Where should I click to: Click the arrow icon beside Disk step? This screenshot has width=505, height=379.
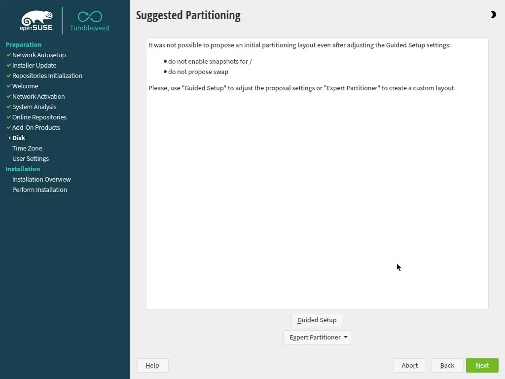pyautogui.click(x=9, y=138)
